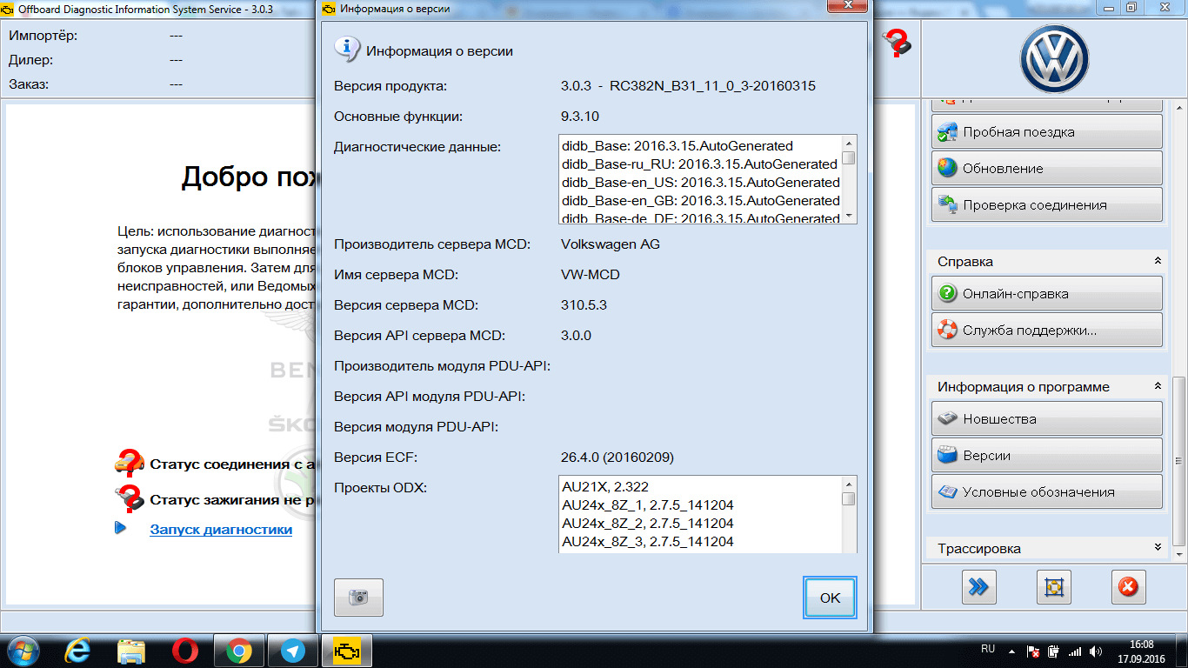
Task: Click the network signal tray icon
Action: point(1075,651)
